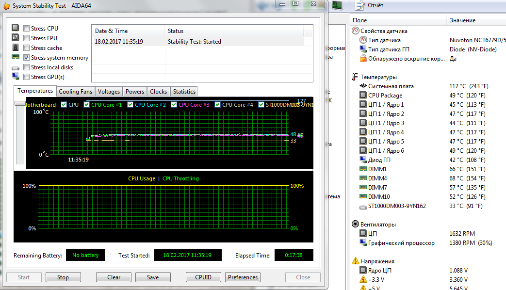Image resolution: width=506 pixels, height=290 pixels.
Task: Click the Отчёт report page icon
Action: [x=360, y=5]
